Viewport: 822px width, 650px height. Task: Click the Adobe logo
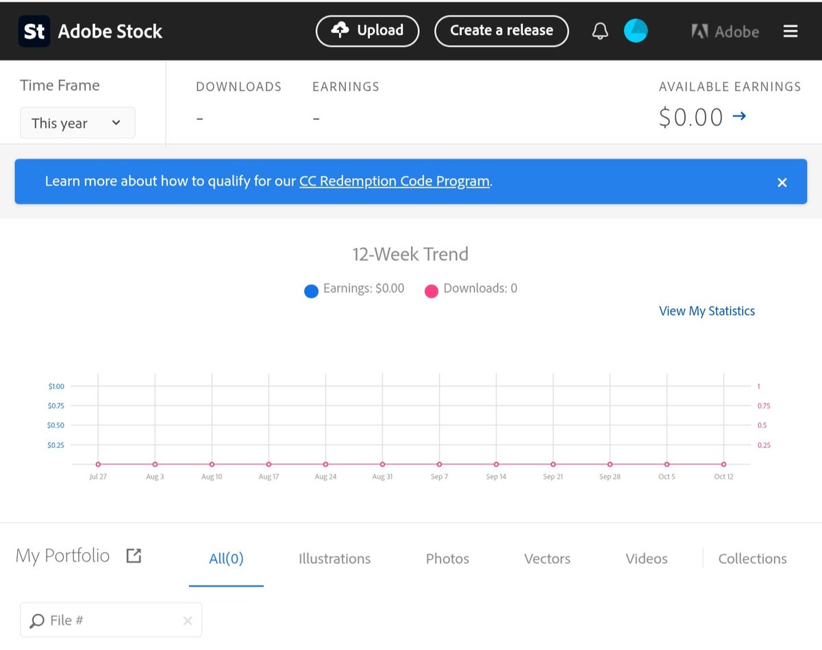point(725,32)
